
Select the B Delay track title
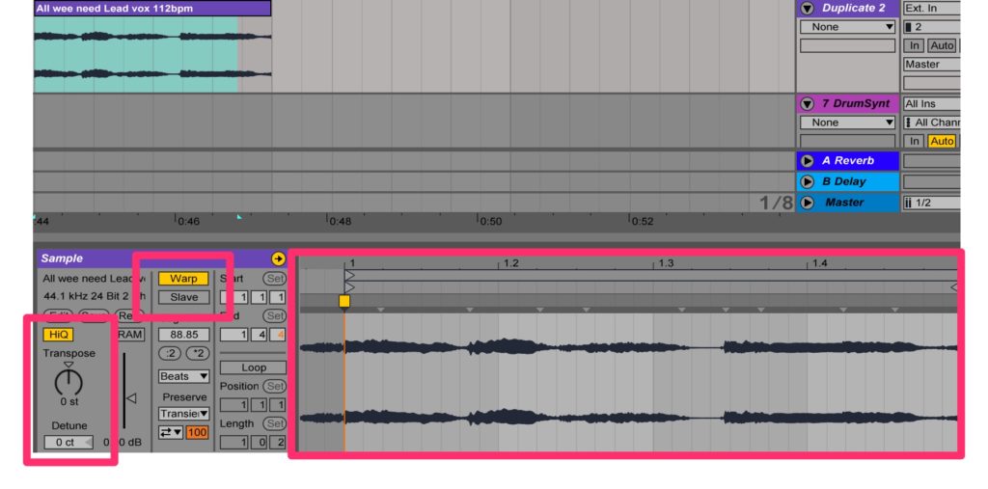click(x=843, y=181)
